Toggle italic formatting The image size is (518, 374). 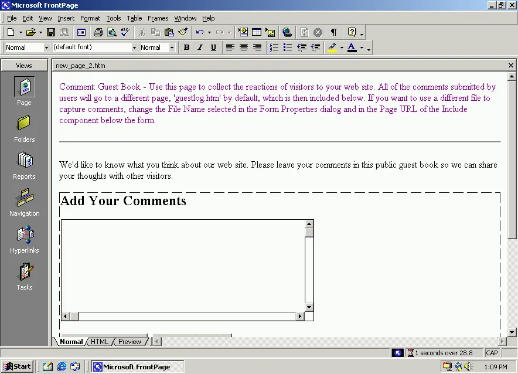[200, 47]
